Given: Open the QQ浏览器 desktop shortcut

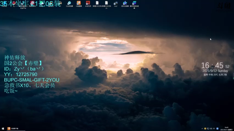Looking at the screenshot, I should tap(69, 4).
